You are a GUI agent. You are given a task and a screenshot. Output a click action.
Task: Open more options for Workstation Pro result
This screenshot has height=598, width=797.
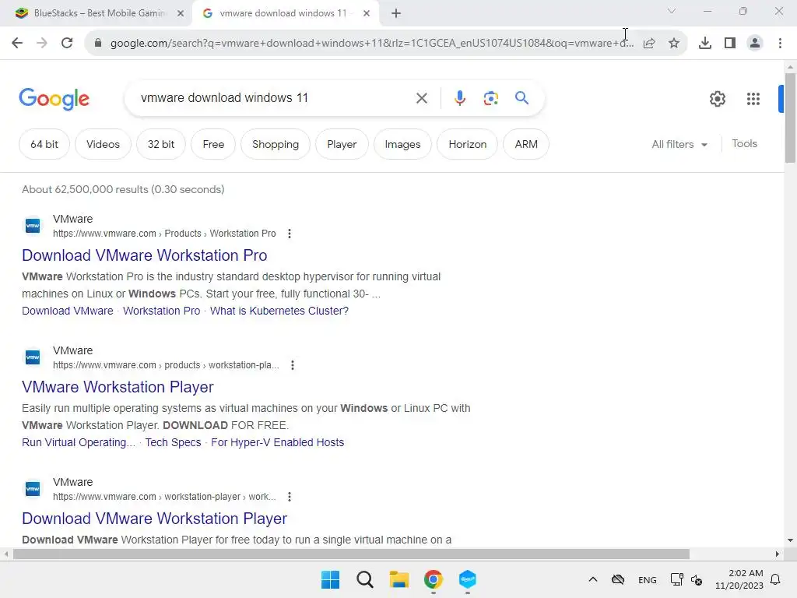click(290, 234)
